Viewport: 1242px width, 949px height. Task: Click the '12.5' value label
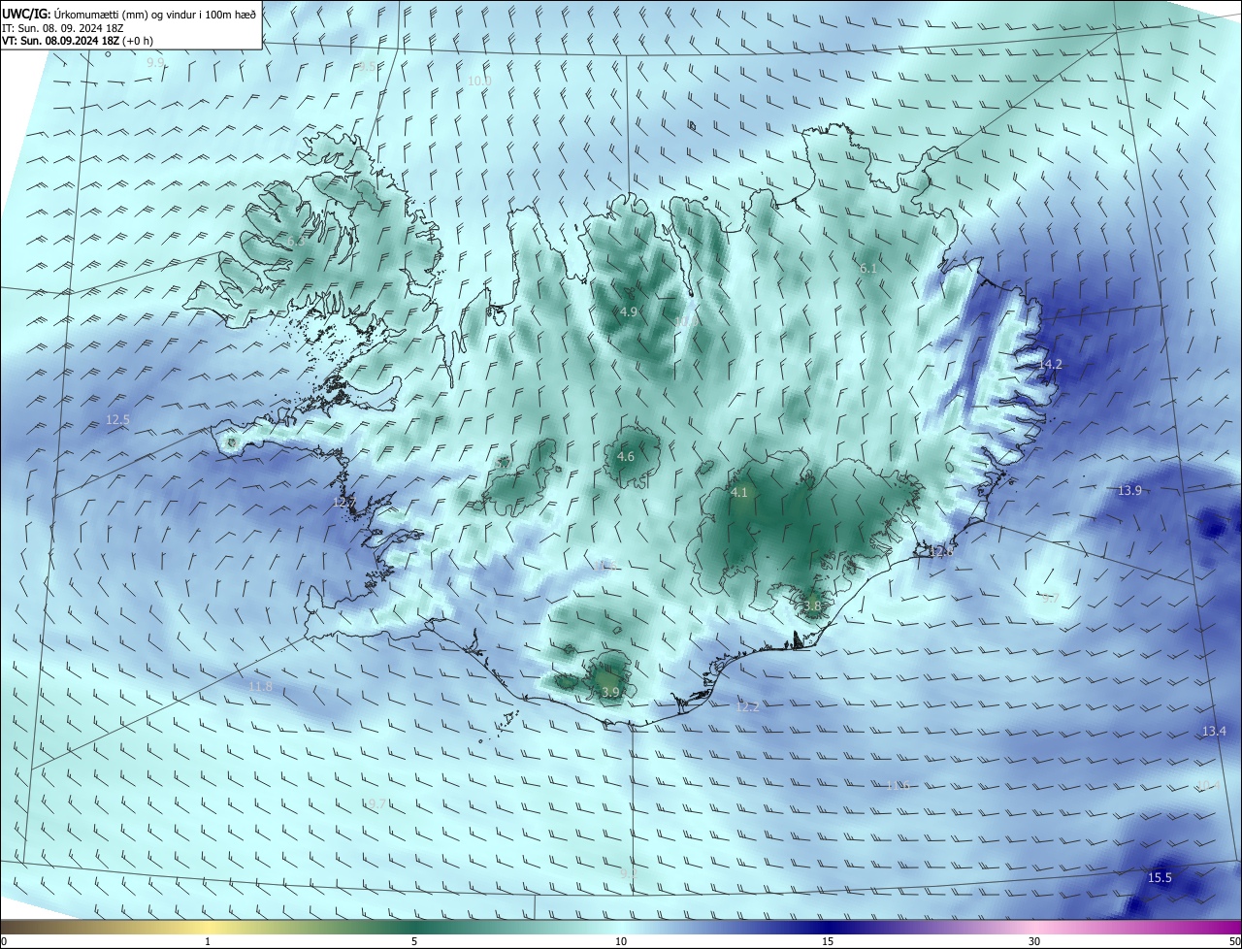point(117,419)
